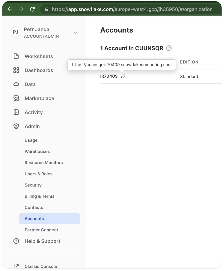The width and height of the screenshot is (224, 271).
Task: Click the account URL tooltip text
Action: point(122,65)
